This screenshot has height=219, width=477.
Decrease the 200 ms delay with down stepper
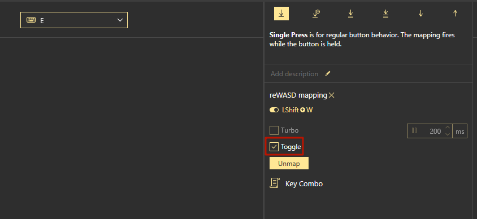[448, 134]
